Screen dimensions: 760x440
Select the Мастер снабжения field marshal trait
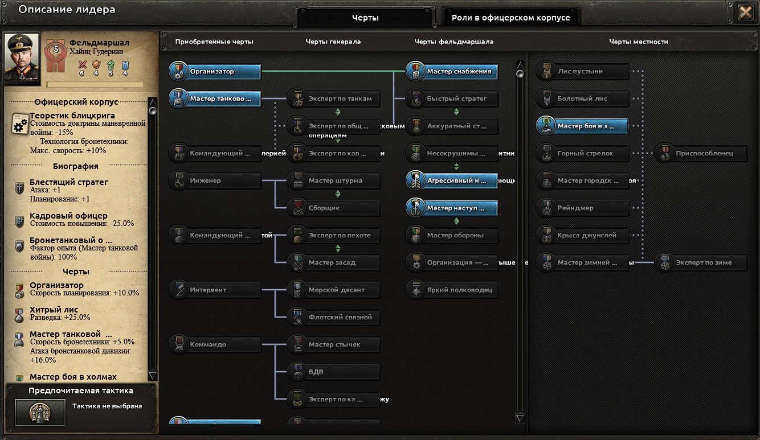[452, 71]
